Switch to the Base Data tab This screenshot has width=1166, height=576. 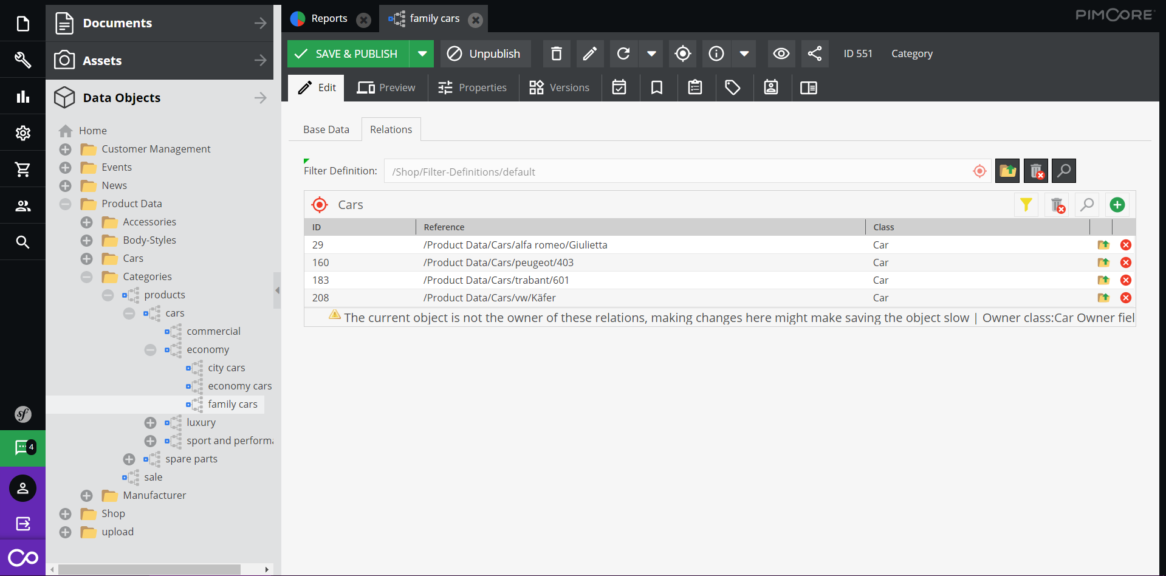[x=326, y=129]
